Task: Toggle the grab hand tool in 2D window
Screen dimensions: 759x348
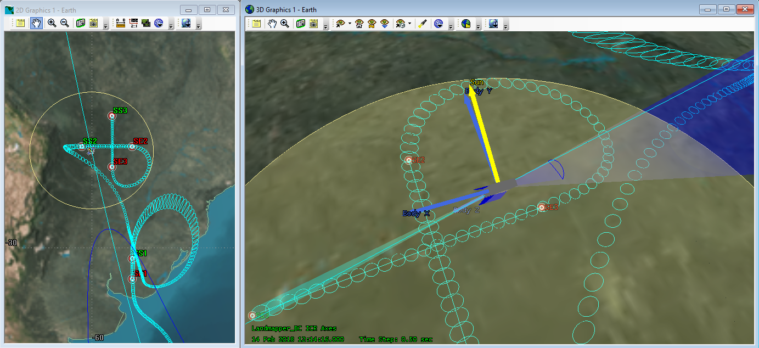Action: [x=36, y=23]
